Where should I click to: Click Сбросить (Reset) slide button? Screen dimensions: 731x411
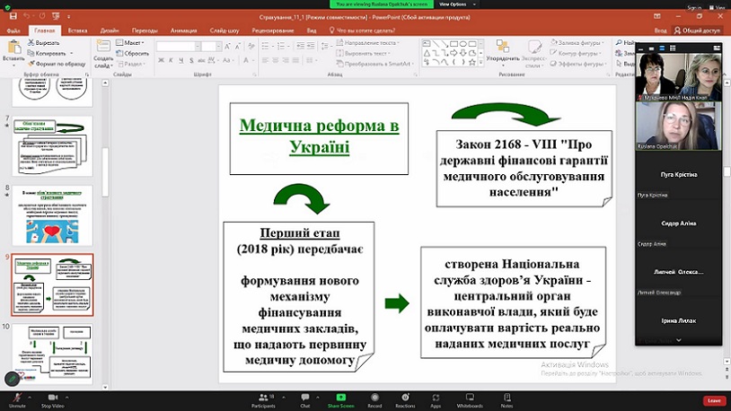[132, 53]
